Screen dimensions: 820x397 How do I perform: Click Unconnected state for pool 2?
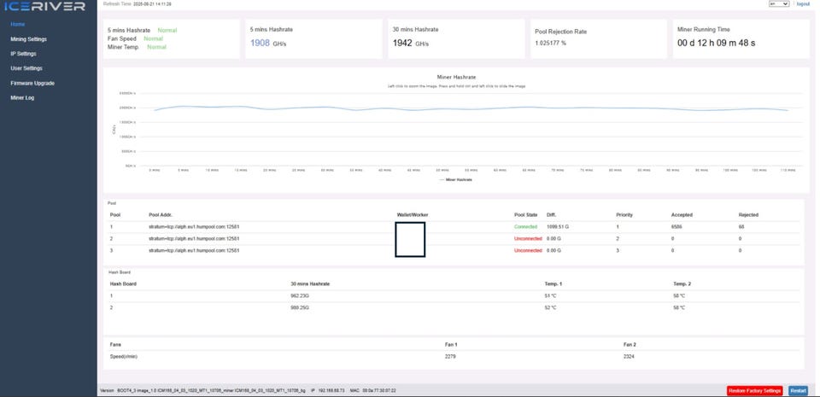[528, 238]
